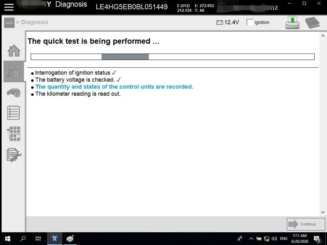Viewport: 327px width, 245px height.
Task: Open Task View on taskbar
Action: tap(38, 238)
